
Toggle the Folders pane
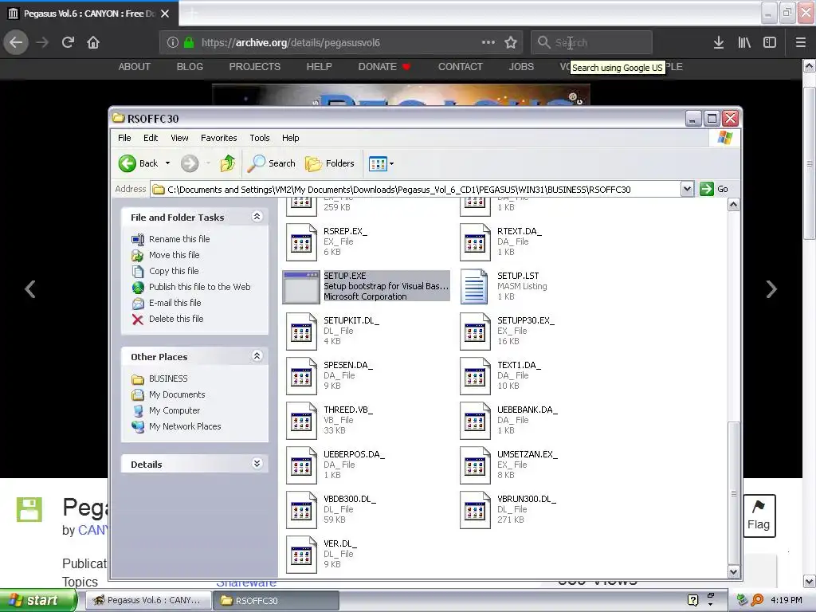tap(330, 163)
